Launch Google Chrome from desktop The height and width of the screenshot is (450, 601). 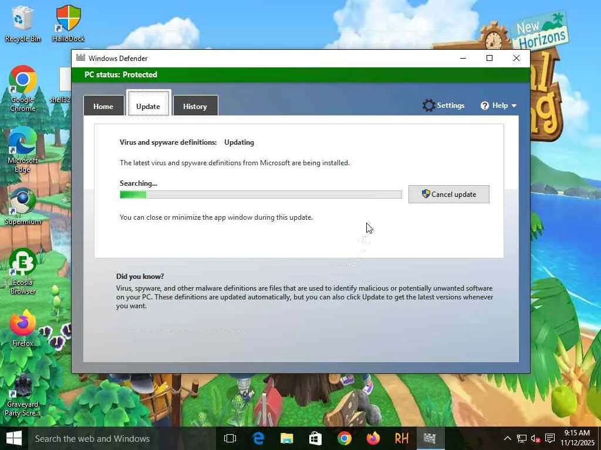[23, 88]
